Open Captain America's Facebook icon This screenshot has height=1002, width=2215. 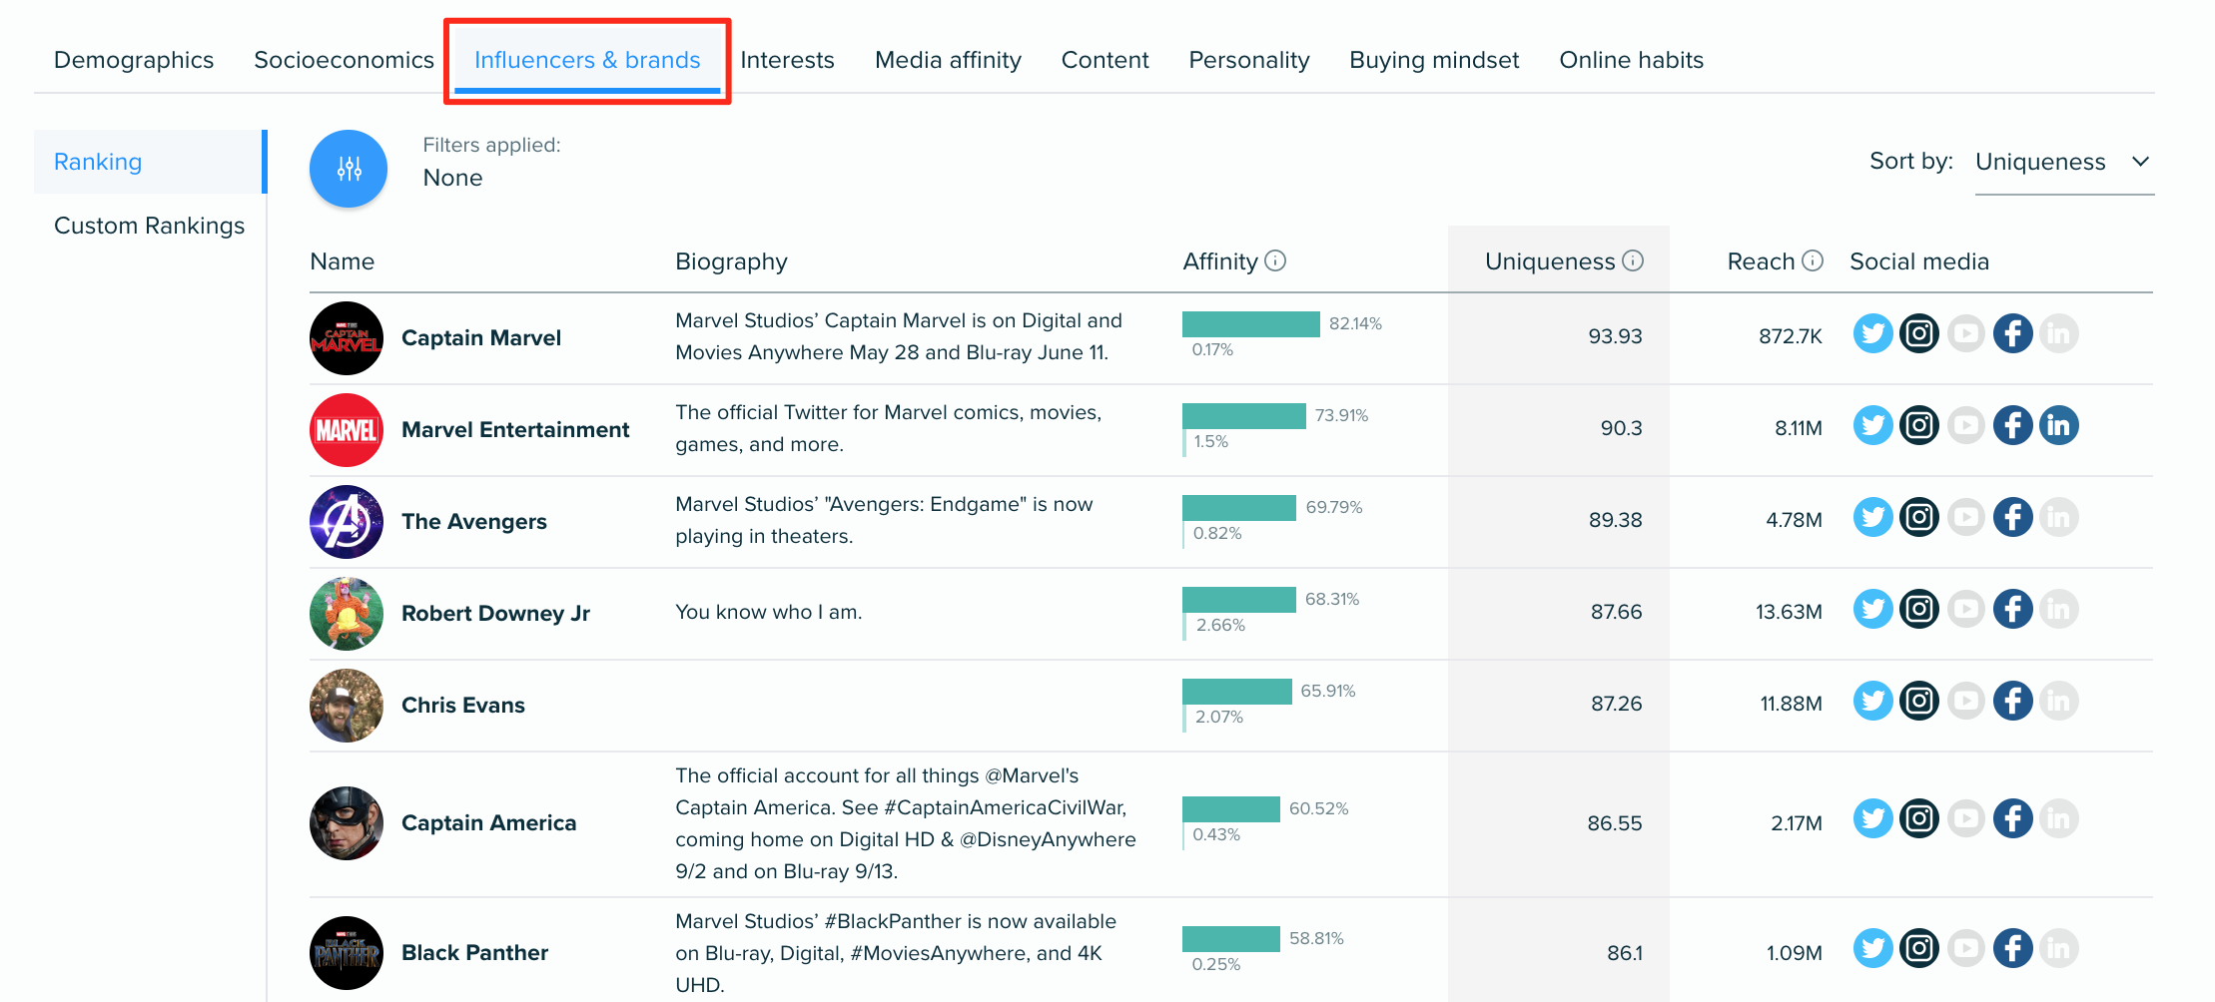tap(2013, 818)
